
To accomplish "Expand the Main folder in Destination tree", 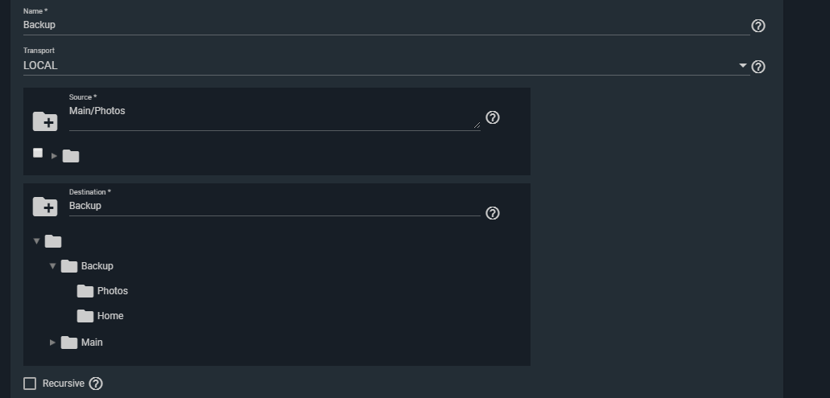I will [x=53, y=343].
